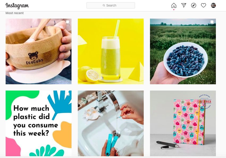Click the carousel icon on EcoCubs post
Screen dimensions: 226x158
pos(68,22)
